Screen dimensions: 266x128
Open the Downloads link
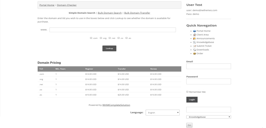pyautogui.click(x=203, y=50)
